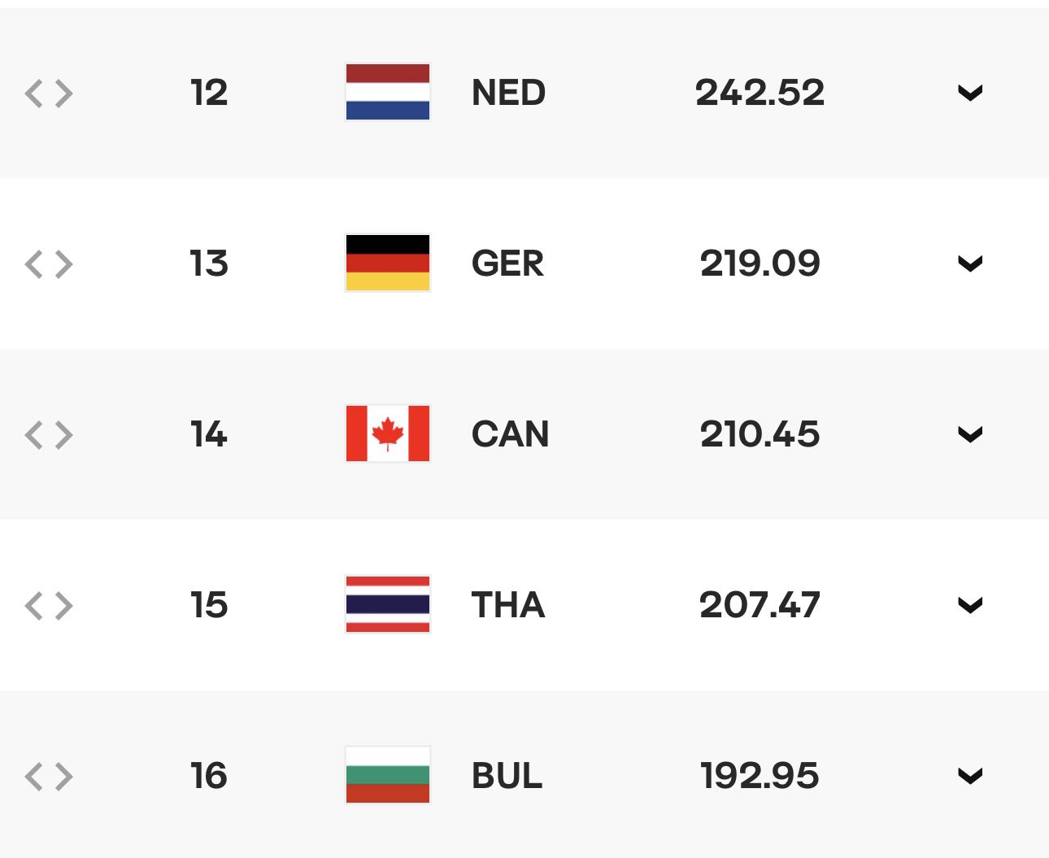Expand the CAN row details chevron
Image resolution: width=1049 pixels, height=858 pixels.
tap(970, 434)
